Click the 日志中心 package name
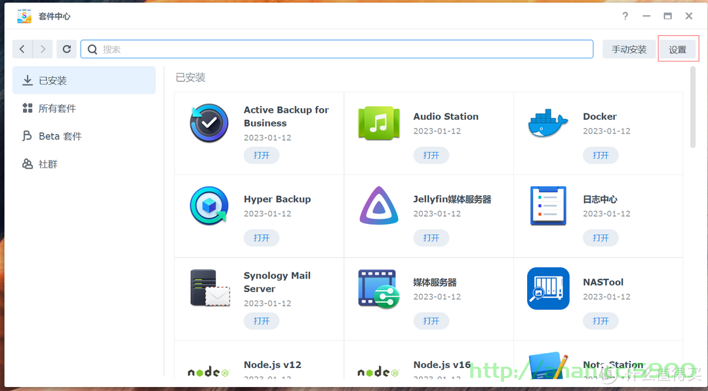 [600, 199]
